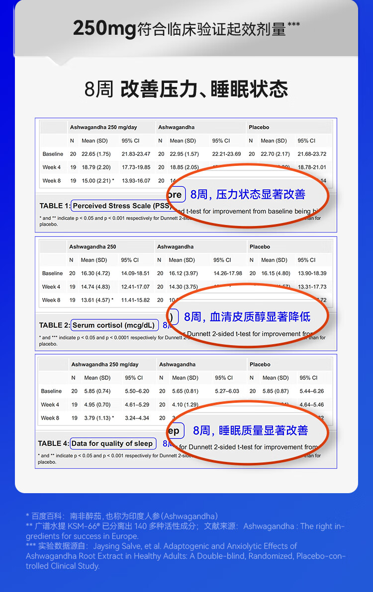The image size is (373, 592).
Task: Click the cell '15.00 (2.21) *'
Action: tap(98, 181)
